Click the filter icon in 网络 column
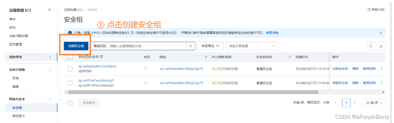This screenshot has width=394, height=123. click(206, 57)
